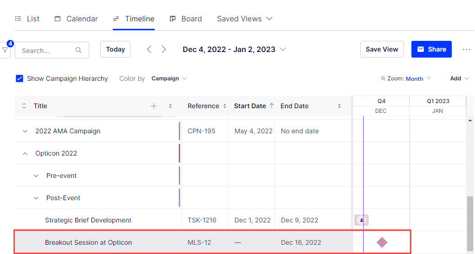Open Color by Campaign dropdown
Viewport: 475px width, 254px height.
coord(169,78)
